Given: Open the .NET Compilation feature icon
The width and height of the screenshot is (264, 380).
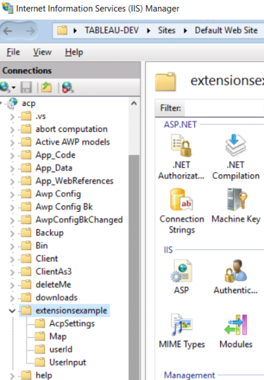Looking at the screenshot, I should pos(235,145).
